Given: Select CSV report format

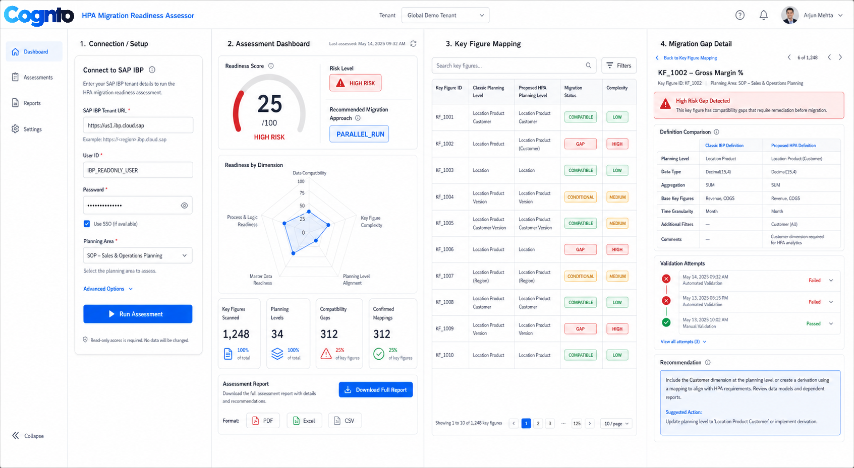Looking at the screenshot, I should coord(345,421).
